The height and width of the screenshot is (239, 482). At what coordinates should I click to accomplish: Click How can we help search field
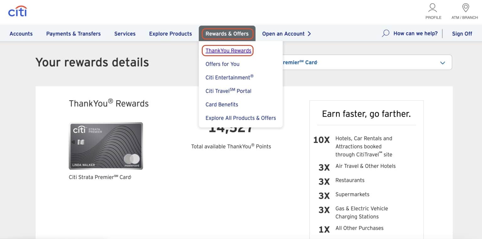(415, 33)
